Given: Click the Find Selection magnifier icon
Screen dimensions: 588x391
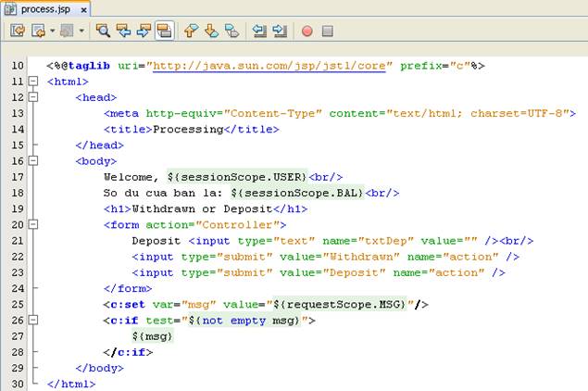Looking at the screenshot, I should pyautogui.click(x=103, y=31).
